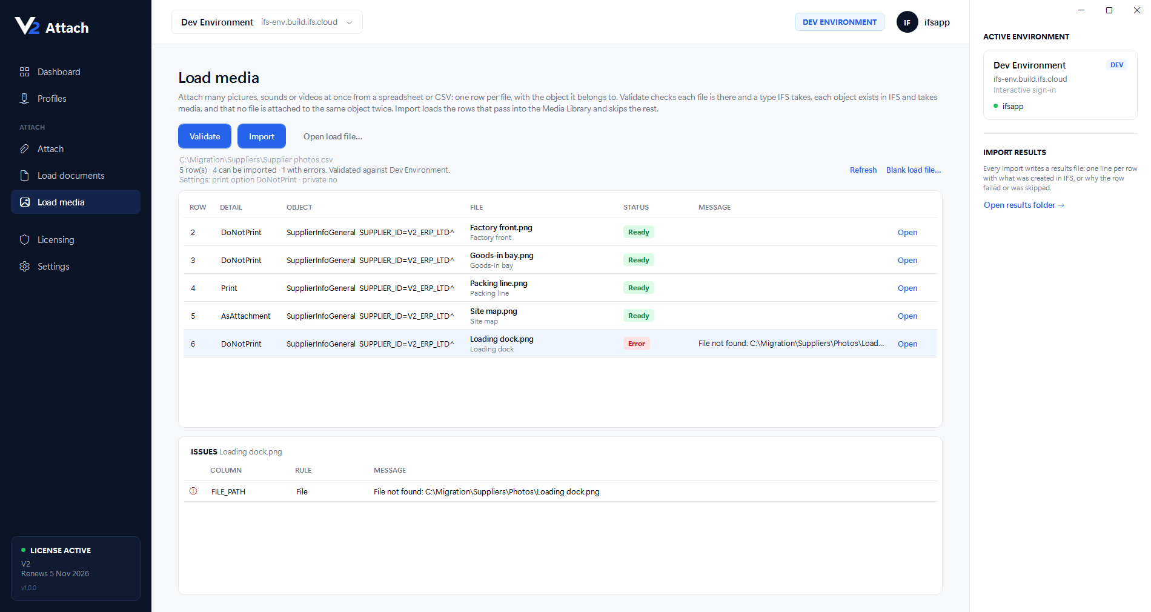Click the Blank load file… link

coord(914,170)
